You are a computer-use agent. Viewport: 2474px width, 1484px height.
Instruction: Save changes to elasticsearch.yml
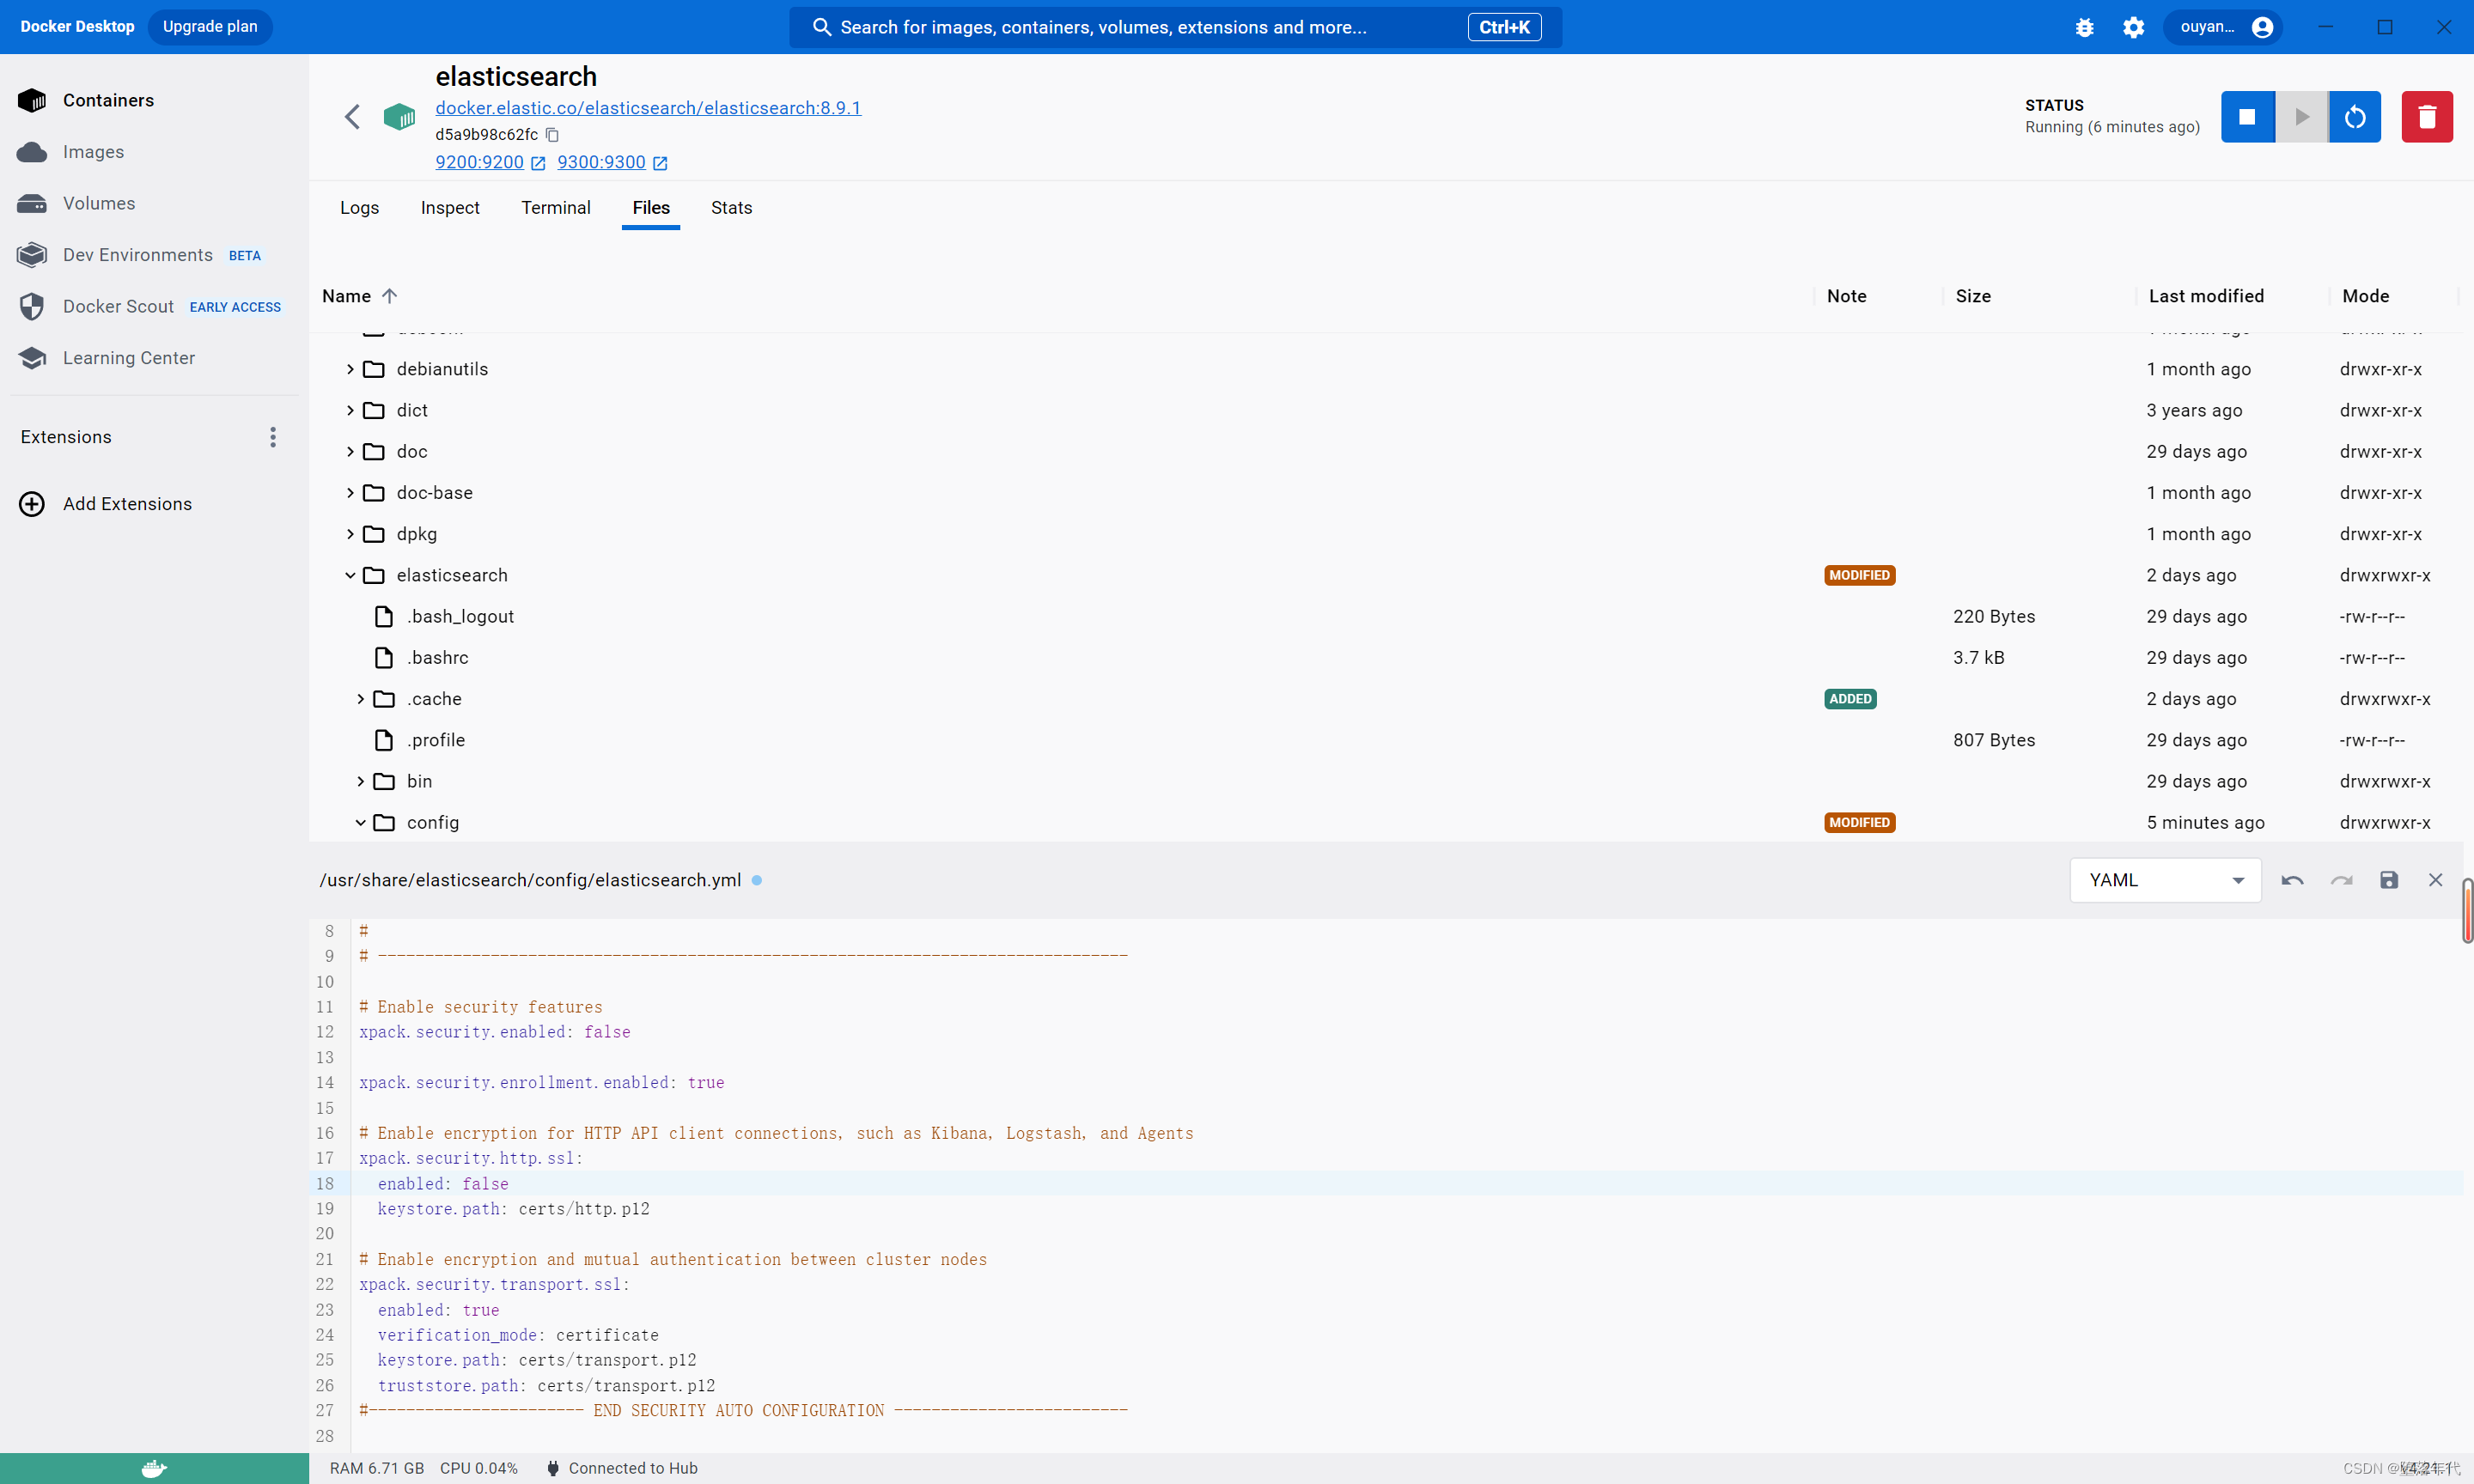(2389, 880)
